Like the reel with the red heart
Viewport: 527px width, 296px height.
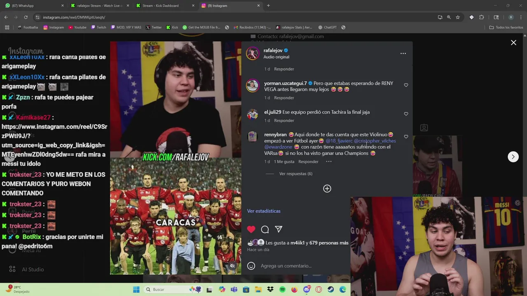(251, 229)
